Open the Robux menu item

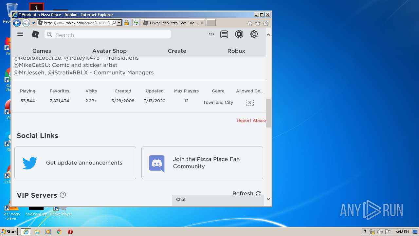(x=236, y=51)
